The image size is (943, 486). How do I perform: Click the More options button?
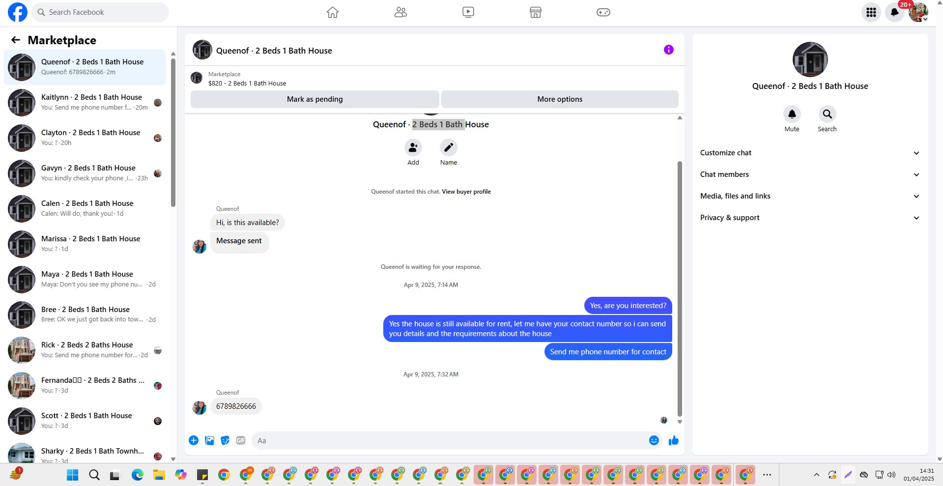[560, 99]
